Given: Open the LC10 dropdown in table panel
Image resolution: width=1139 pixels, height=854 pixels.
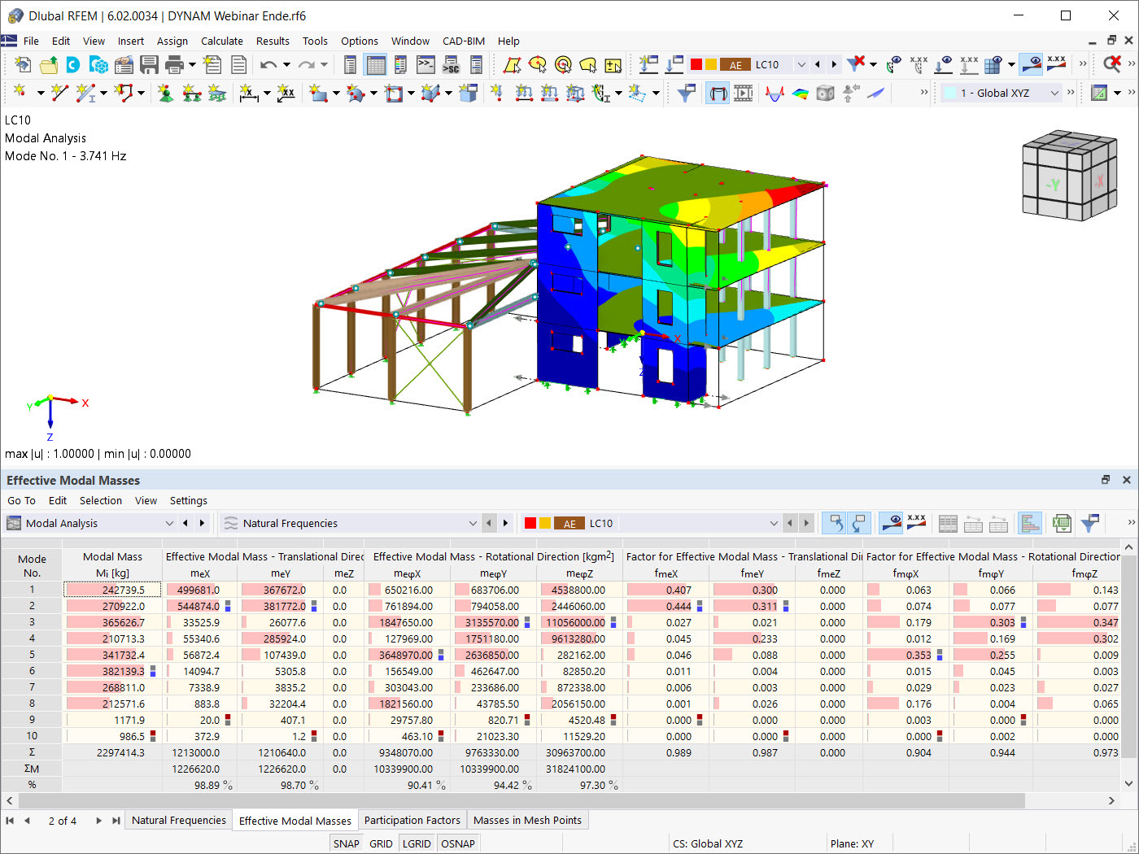Looking at the screenshot, I should [774, 523].
